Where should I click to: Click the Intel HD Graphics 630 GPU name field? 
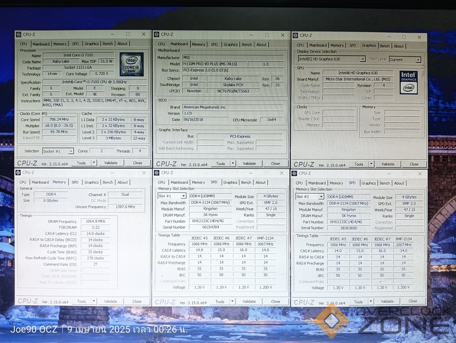pos(358,73)
